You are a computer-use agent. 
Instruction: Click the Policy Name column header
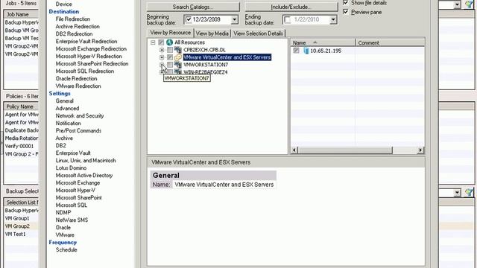point(21,106)
